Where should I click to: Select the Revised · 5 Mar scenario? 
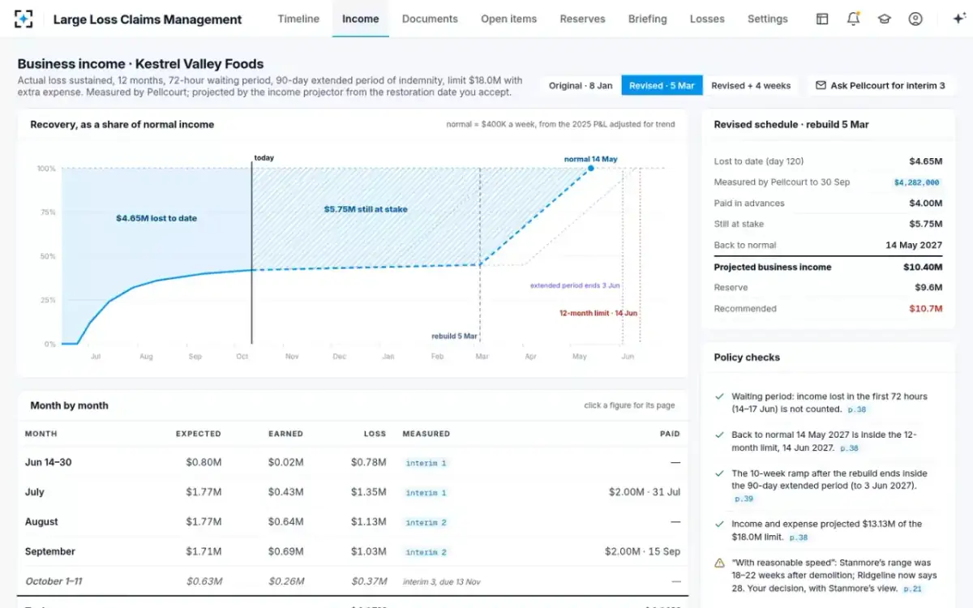click(x=662, y=85)
